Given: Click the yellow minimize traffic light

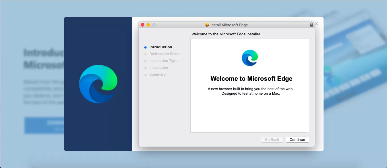Looking at the screenshot, I should point(148,25).
